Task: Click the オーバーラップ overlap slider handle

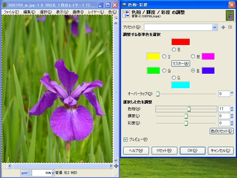Action: coord(158,94)
